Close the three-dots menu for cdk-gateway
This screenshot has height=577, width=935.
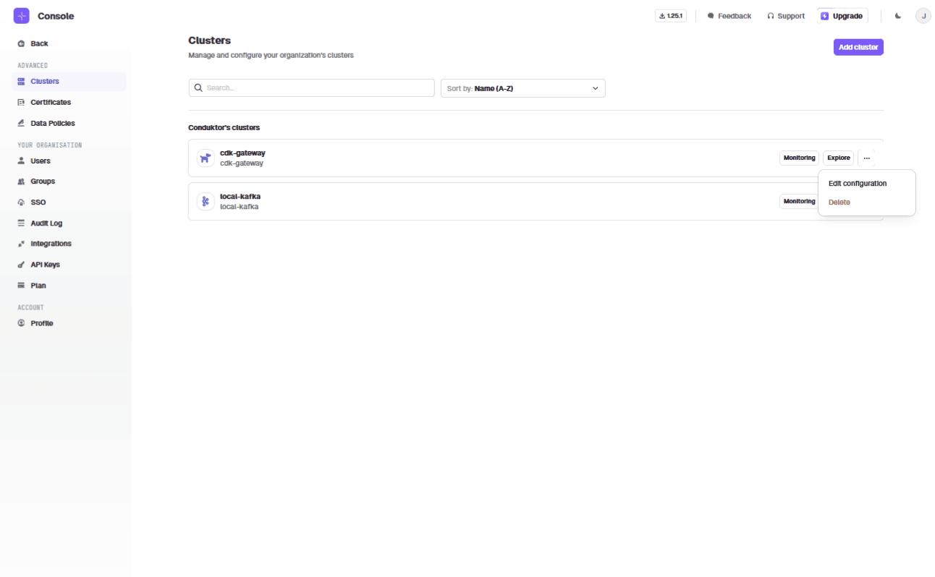coord(866,158)
